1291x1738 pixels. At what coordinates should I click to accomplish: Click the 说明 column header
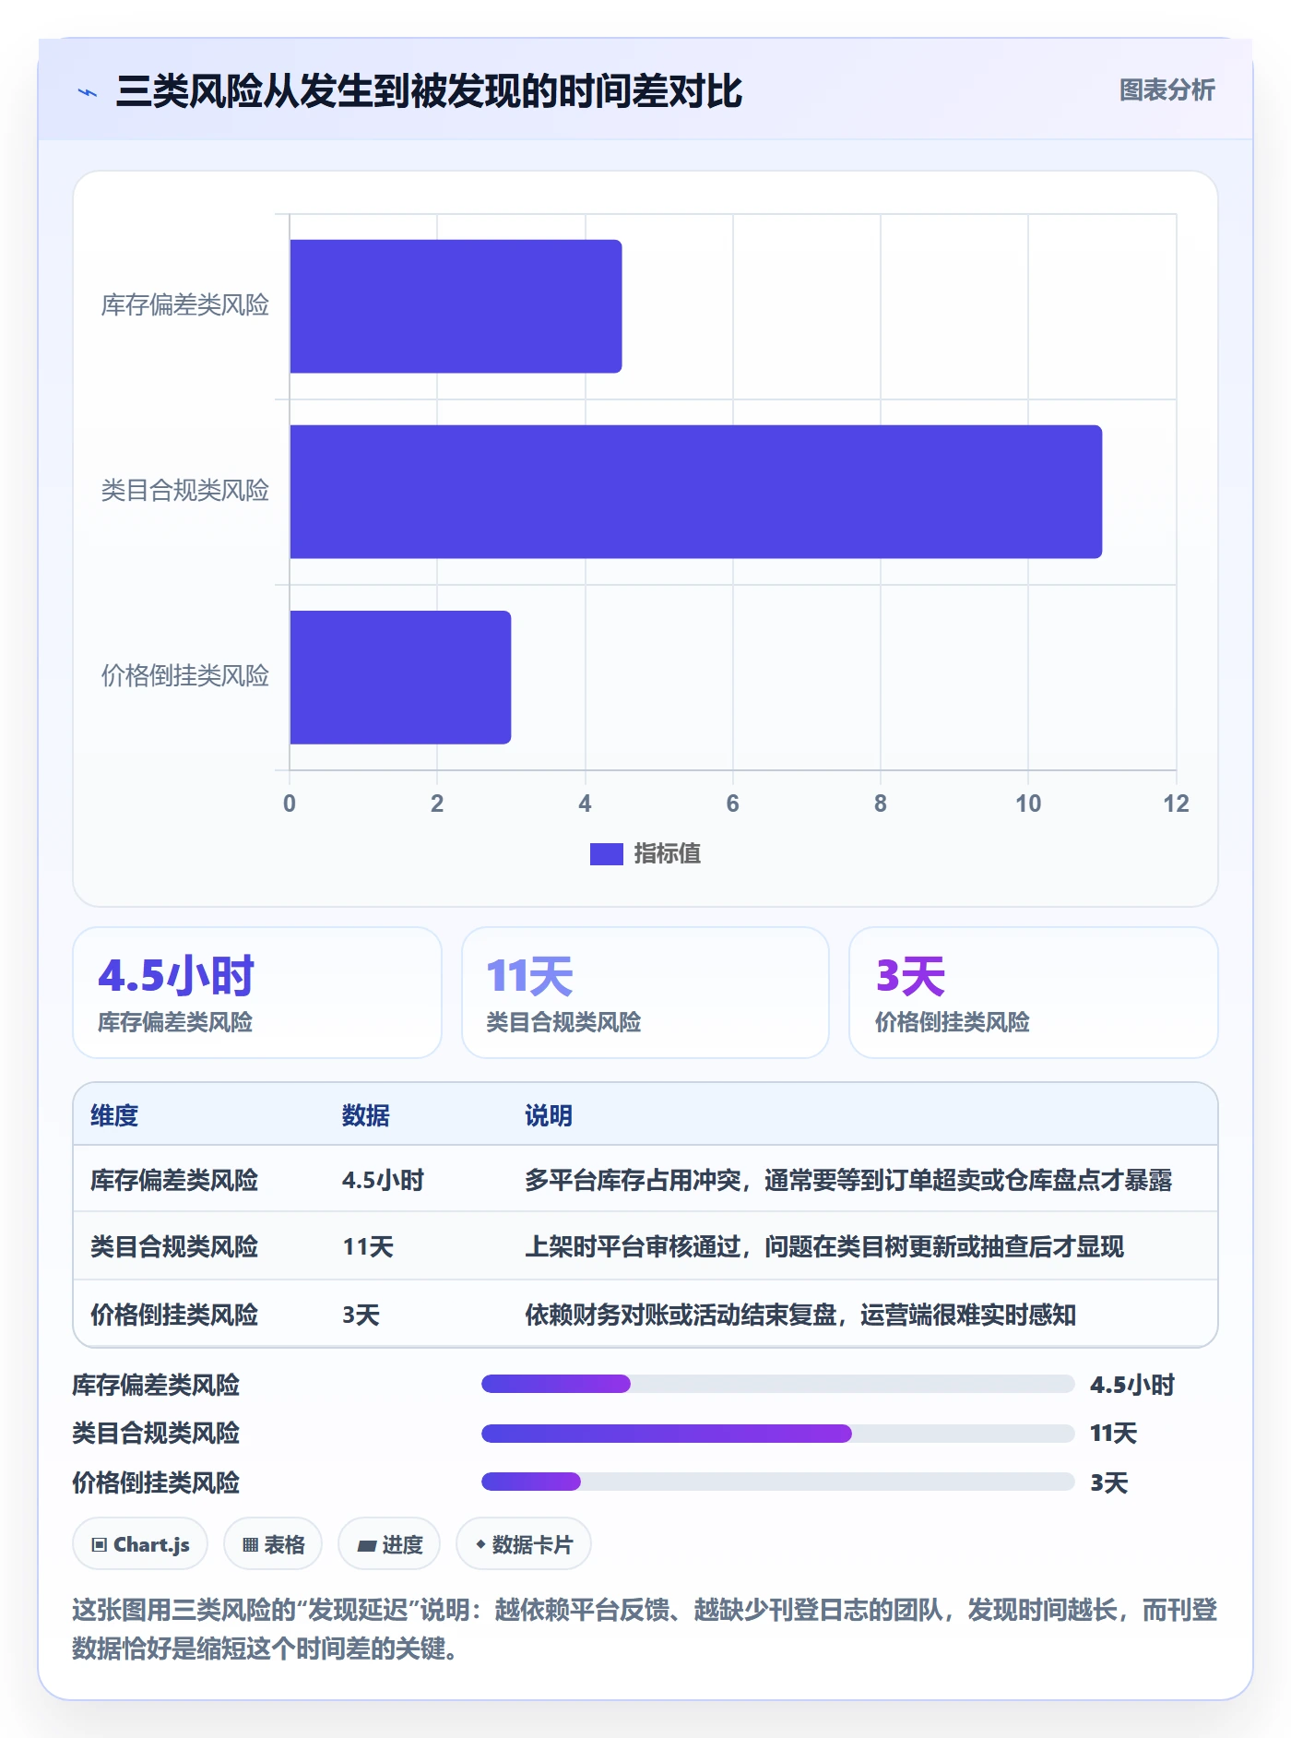tap(549, 1115)
